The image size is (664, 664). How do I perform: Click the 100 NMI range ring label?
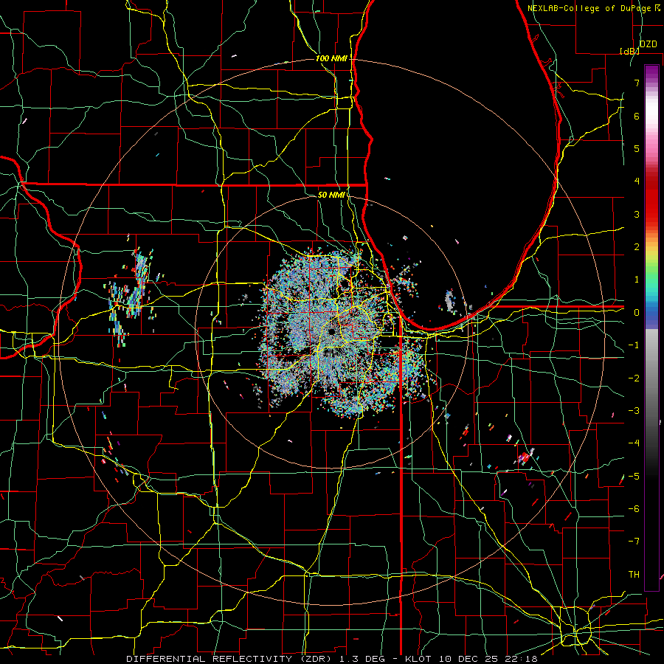click(331, 58)
